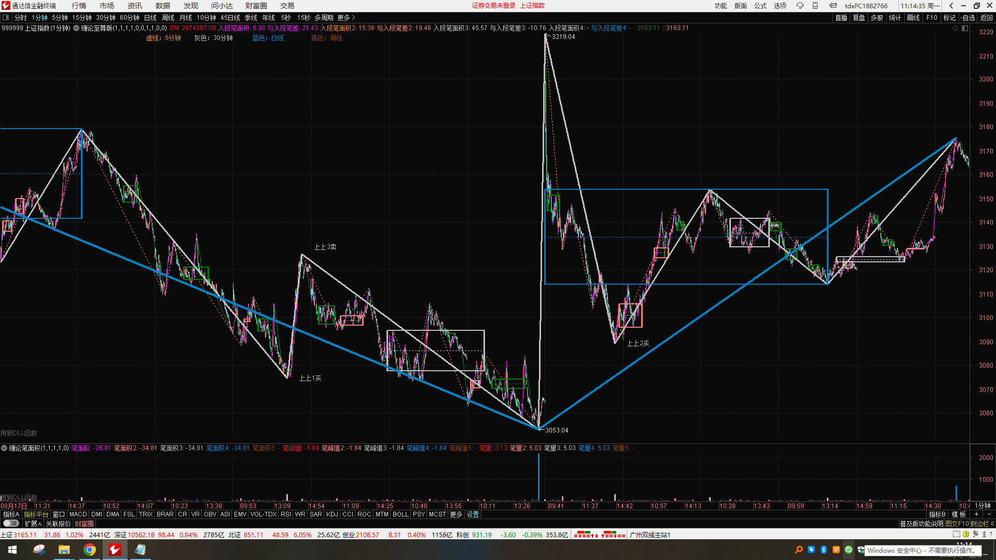Click the minus zoom icon beside 模板
The width and height of the screenshot is (996, 560).
click(x=989, y=514)
